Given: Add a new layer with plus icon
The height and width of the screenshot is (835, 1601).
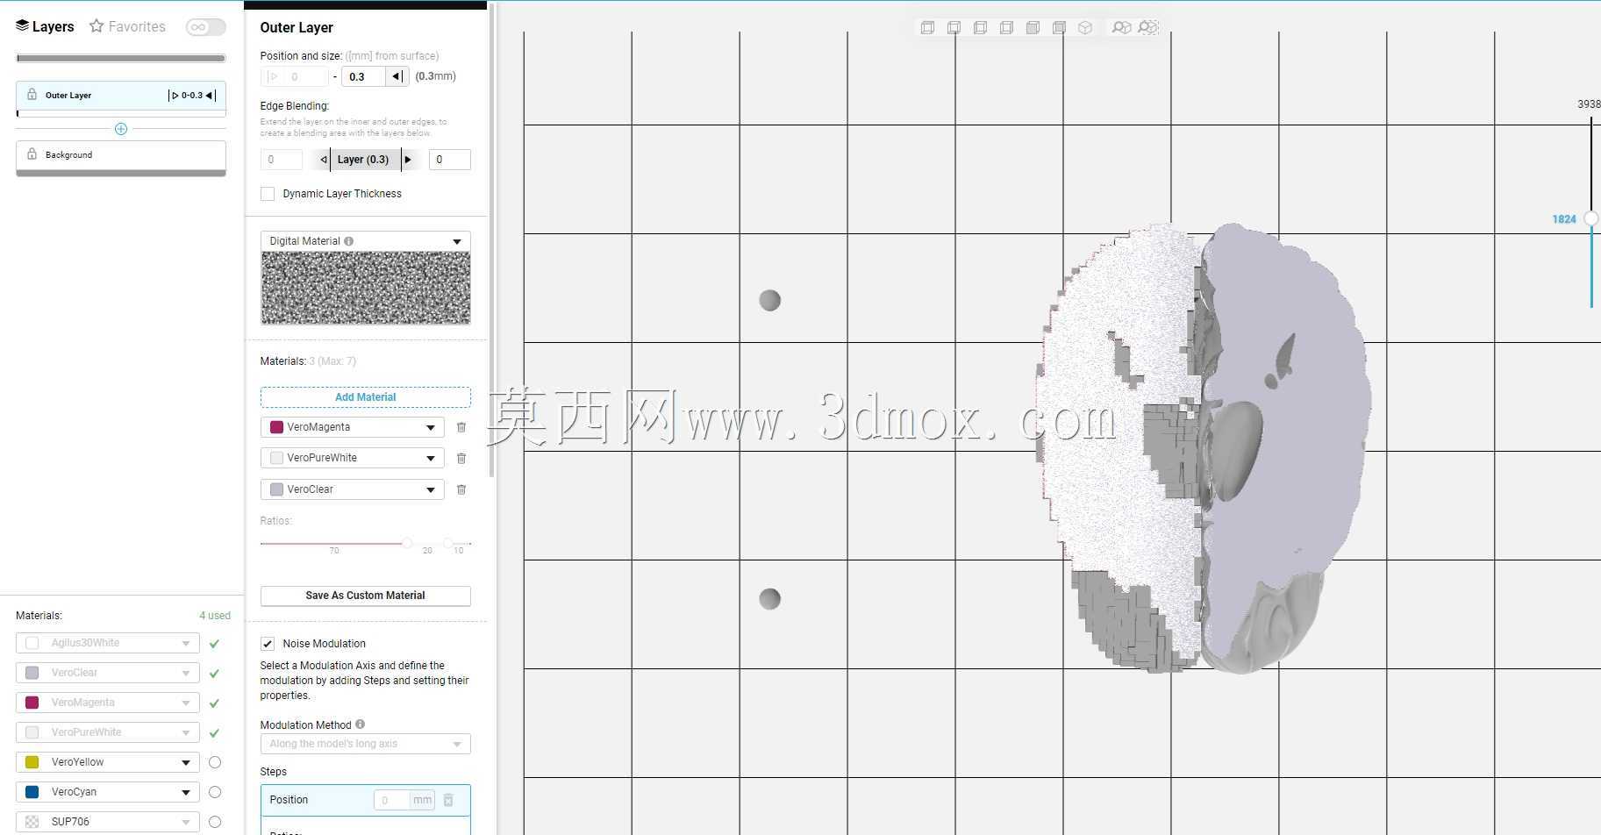Looking at the screenshot, I should (121, 129).
